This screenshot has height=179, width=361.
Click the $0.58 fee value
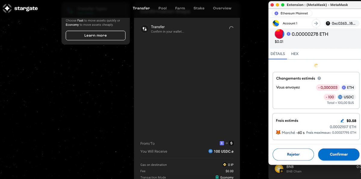click(351, 121)
